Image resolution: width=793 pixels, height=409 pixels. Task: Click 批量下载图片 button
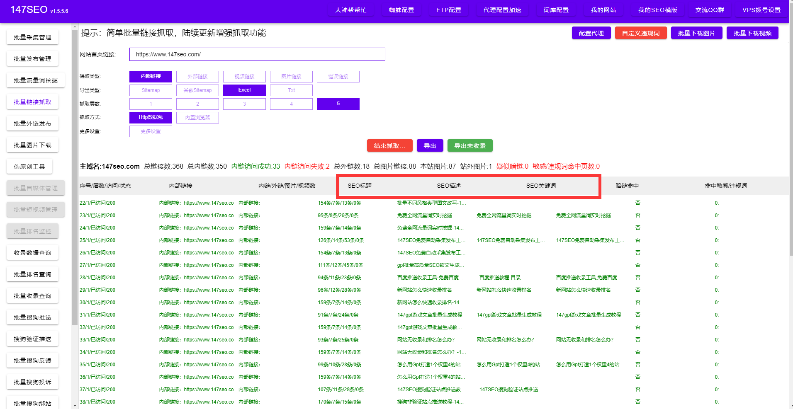click(696, 33)
